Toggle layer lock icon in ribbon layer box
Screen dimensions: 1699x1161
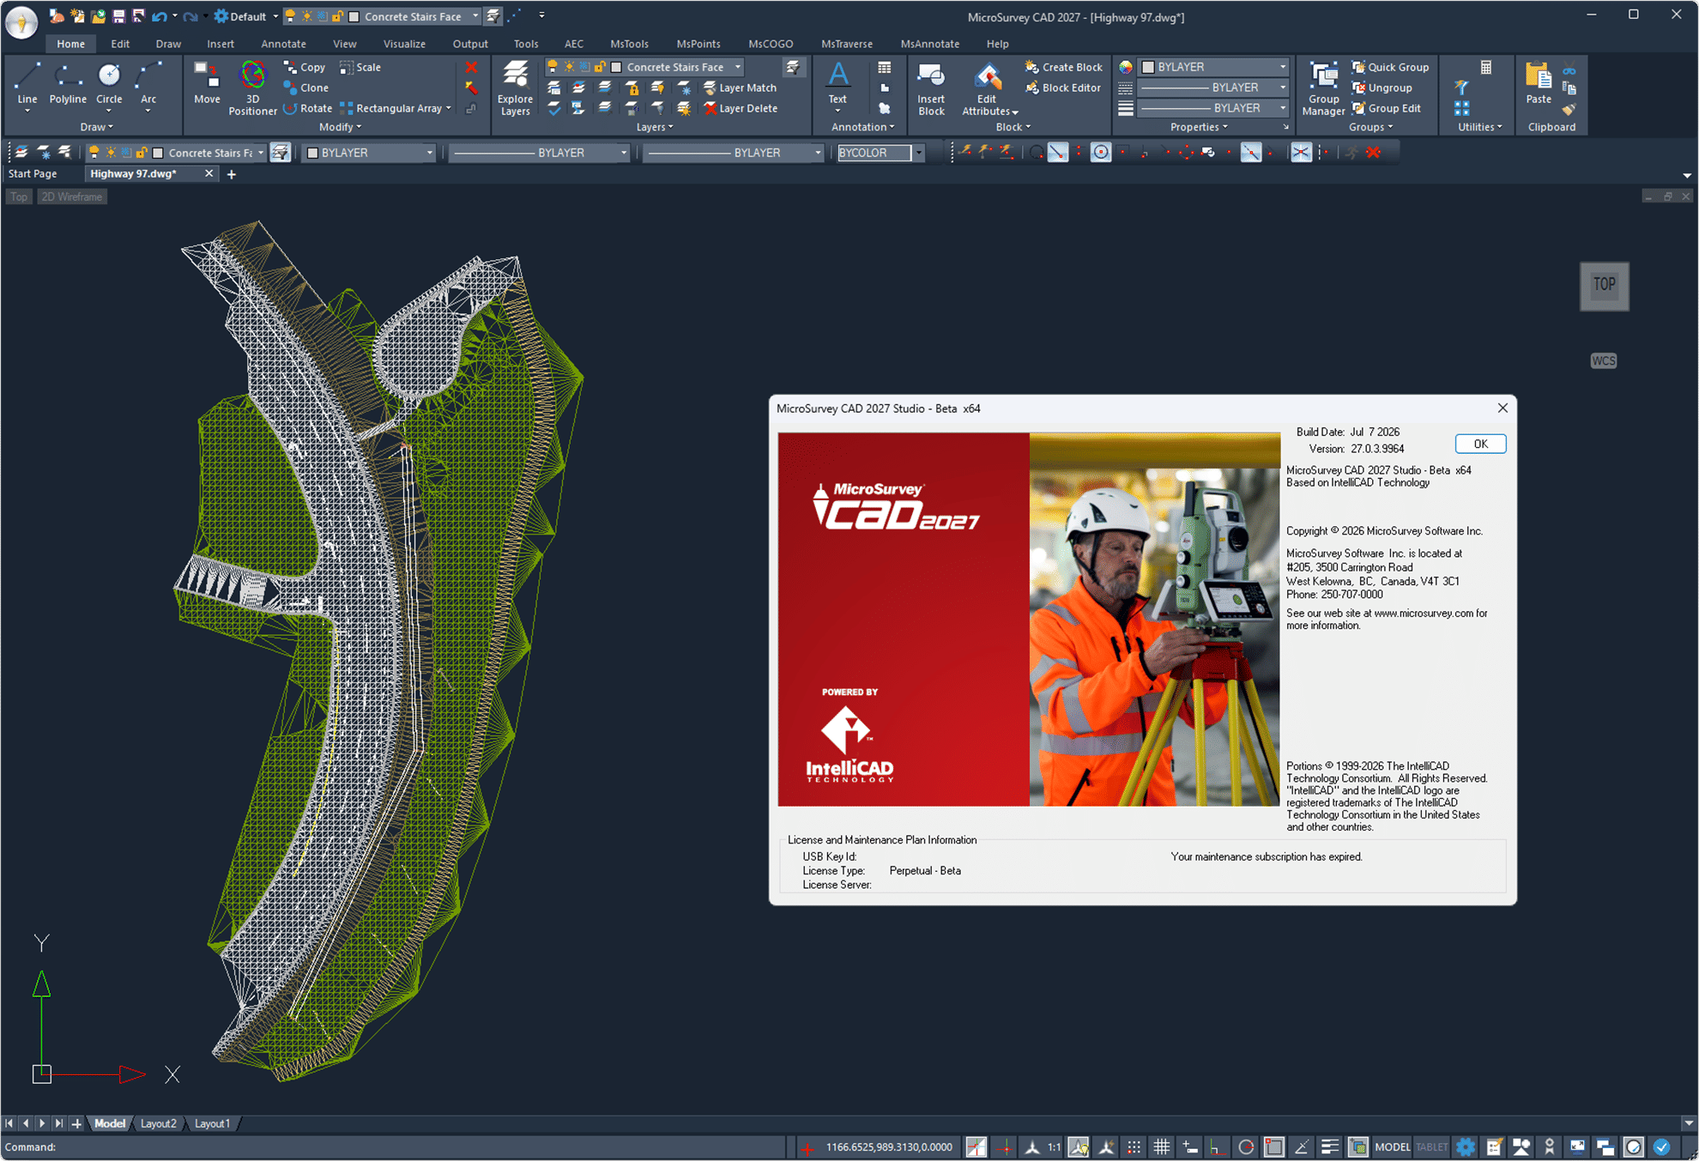600,67
